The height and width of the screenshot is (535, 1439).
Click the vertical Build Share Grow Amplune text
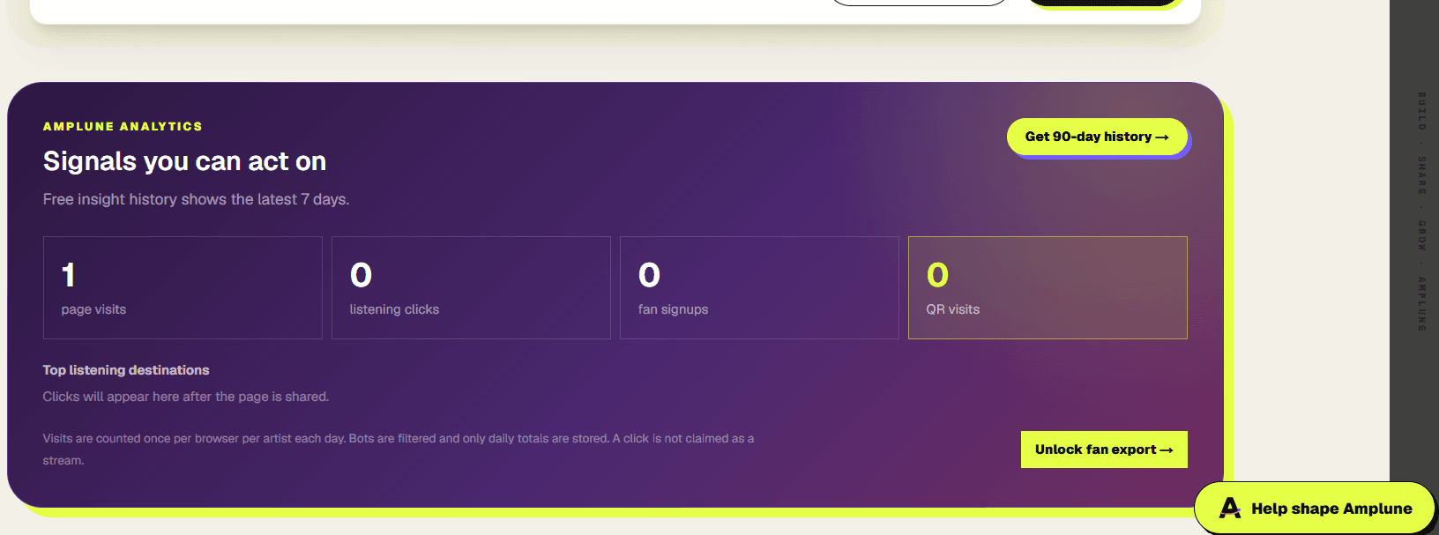click(x=1421, y=212)
